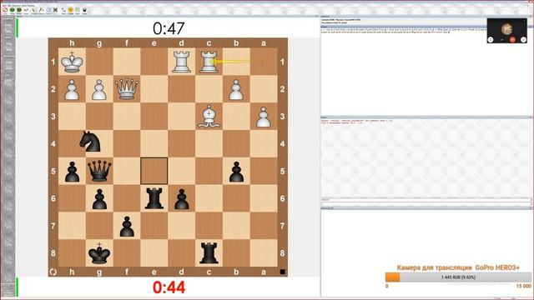Click the flip board icon below the board

(x=53, y=272)
